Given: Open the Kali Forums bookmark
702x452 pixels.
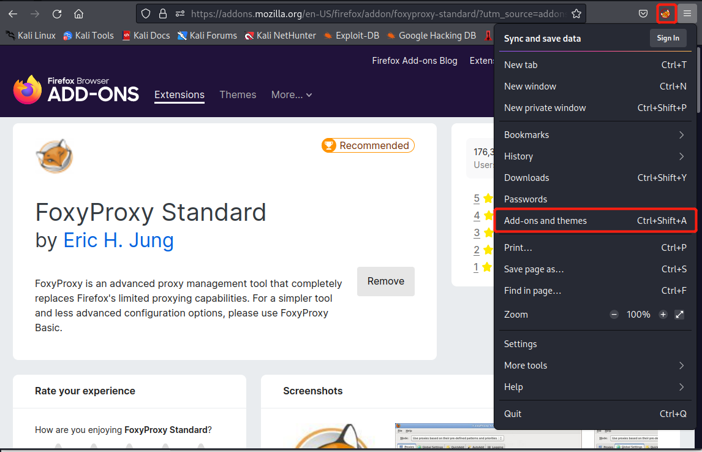Looking at the screenshot, I should click(207, 36).
